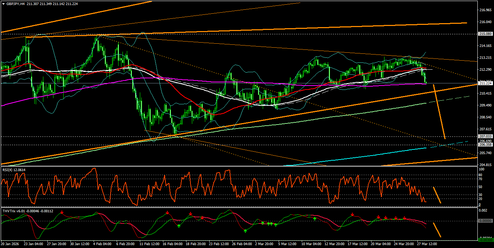The height and width of the screenshot is (248, 494).
Task: Click the 50 level on RSI scale
Action: pyautogui.click(x=480, y=187)
